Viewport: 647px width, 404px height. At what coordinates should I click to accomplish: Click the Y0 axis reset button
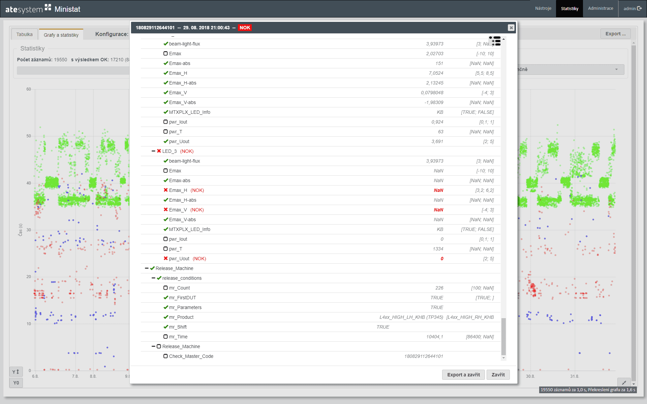pos(16,383)
